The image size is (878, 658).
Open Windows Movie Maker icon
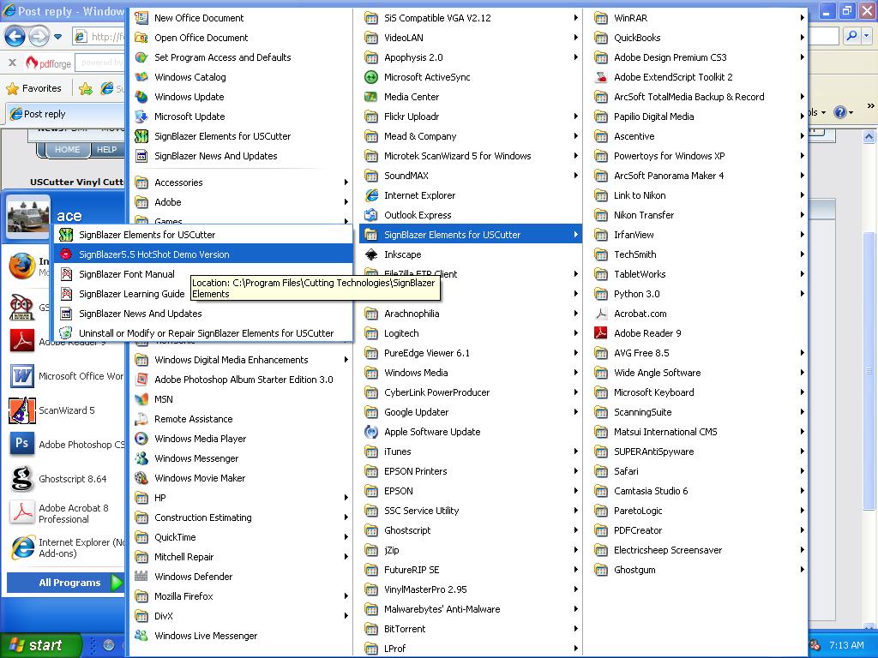pyautogui.click(x=141, y=478)
